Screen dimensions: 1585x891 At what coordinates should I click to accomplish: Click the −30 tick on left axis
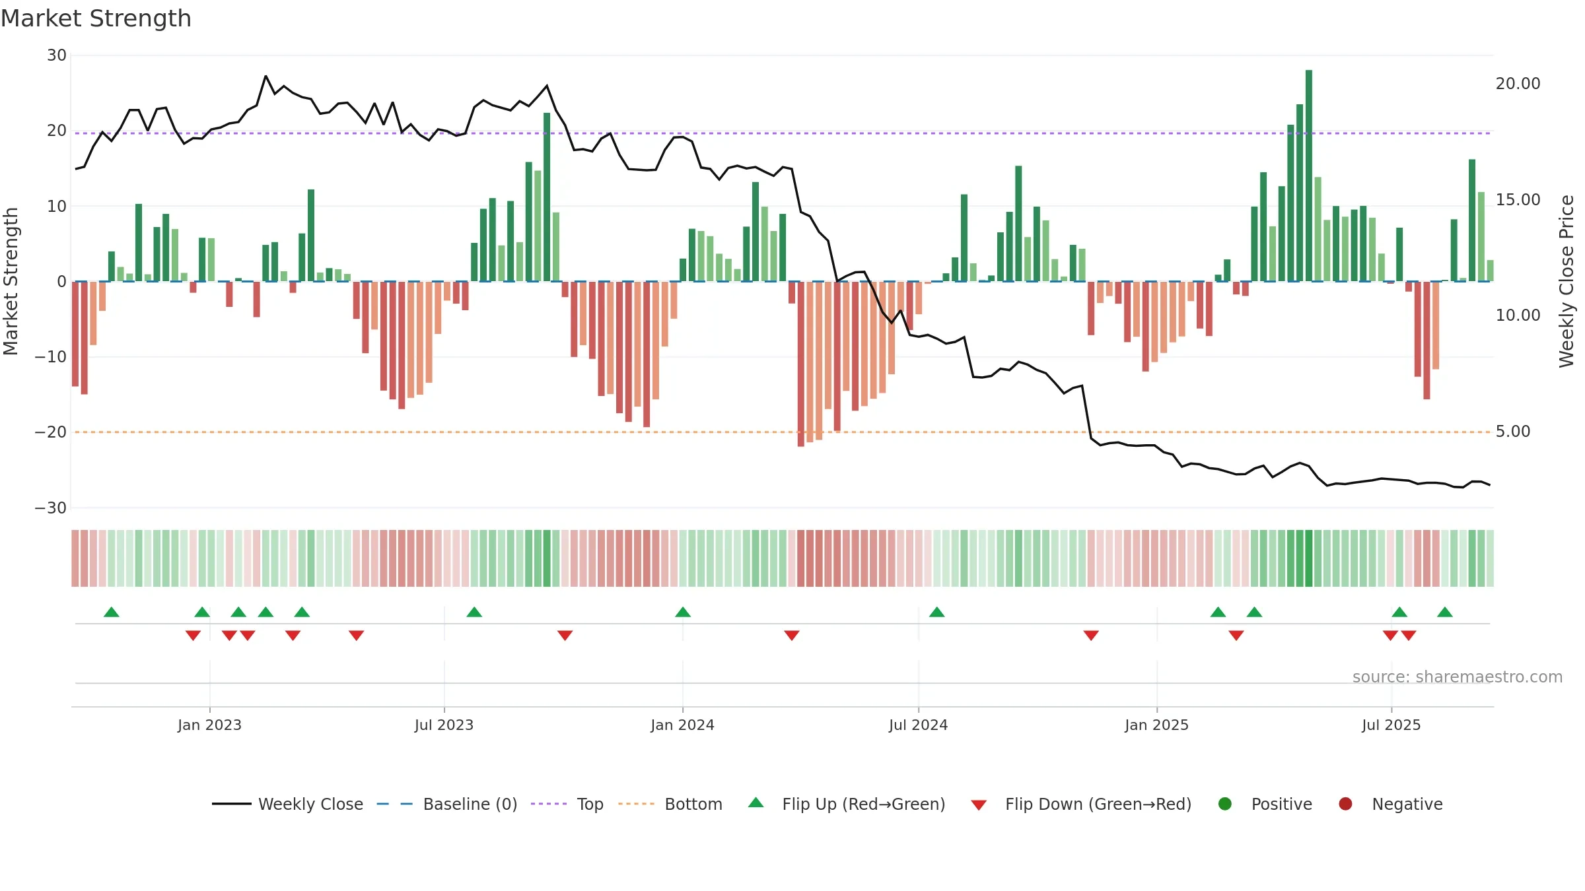pyautogui.click(x=51, y=508)
